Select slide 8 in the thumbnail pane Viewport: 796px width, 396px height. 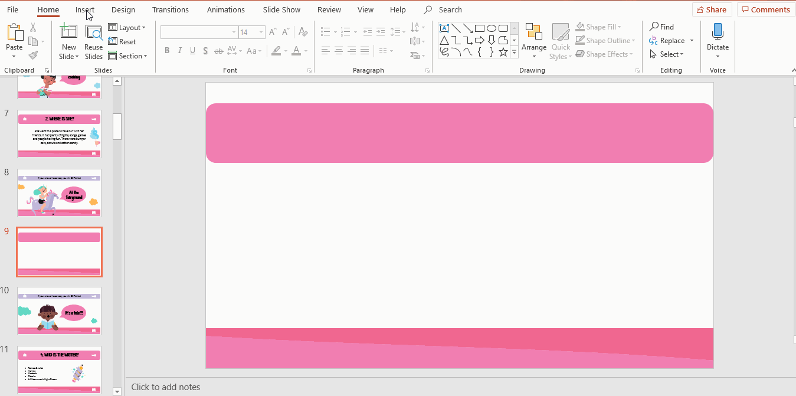pyautogui.click(x=59, y=192)
